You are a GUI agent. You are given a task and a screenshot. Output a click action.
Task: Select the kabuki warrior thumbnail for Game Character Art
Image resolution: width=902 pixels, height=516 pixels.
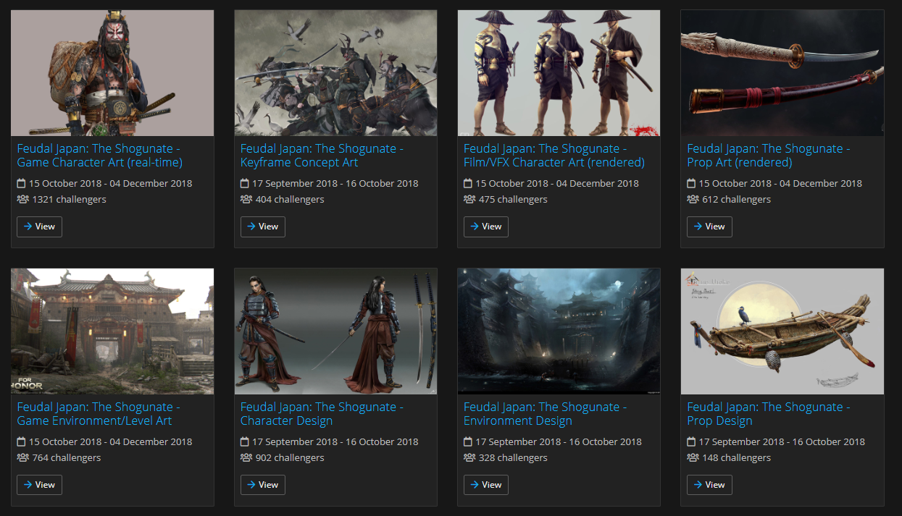click(x=112, y=73)
